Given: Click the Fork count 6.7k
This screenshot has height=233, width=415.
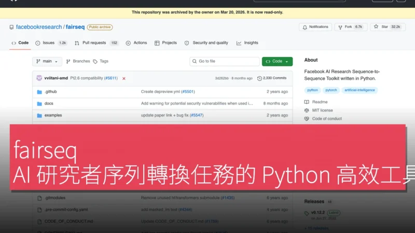Looking at the screenshot, I should 358,27.
